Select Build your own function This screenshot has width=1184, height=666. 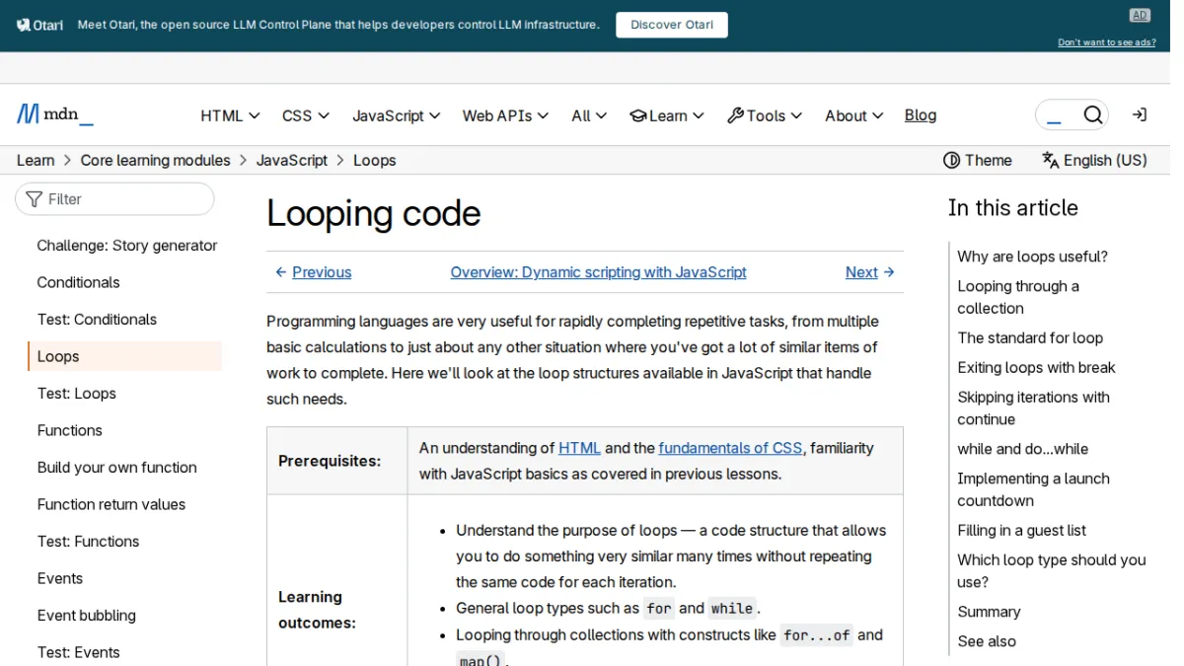tap(117, 468)
